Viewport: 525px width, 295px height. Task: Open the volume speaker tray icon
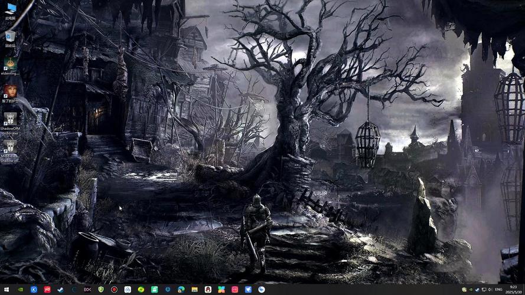[x=490, y=290]
